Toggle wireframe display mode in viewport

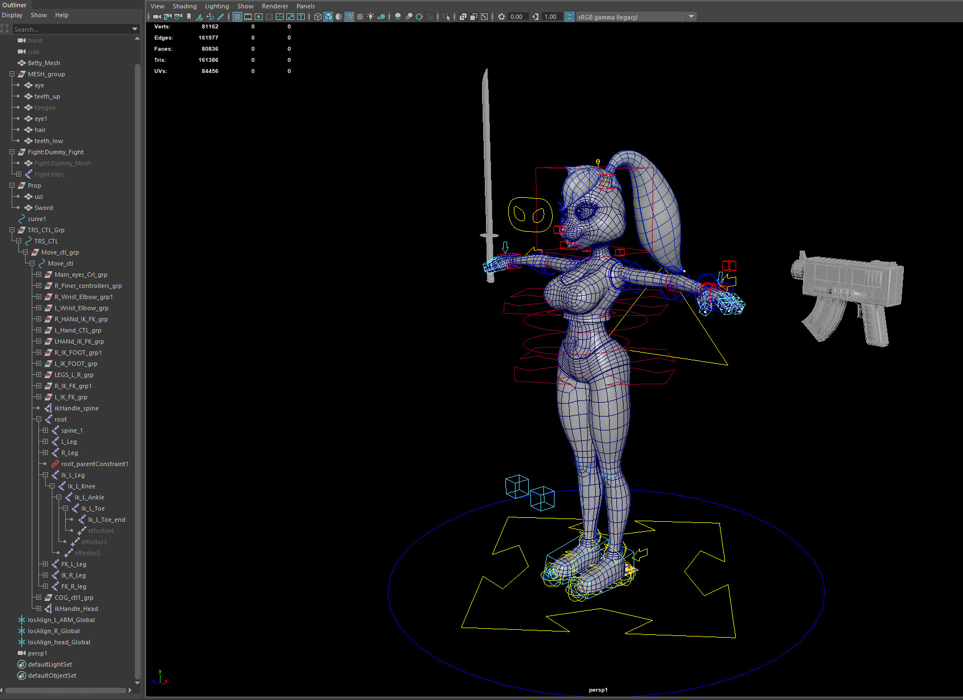click(x=318, y=17)
